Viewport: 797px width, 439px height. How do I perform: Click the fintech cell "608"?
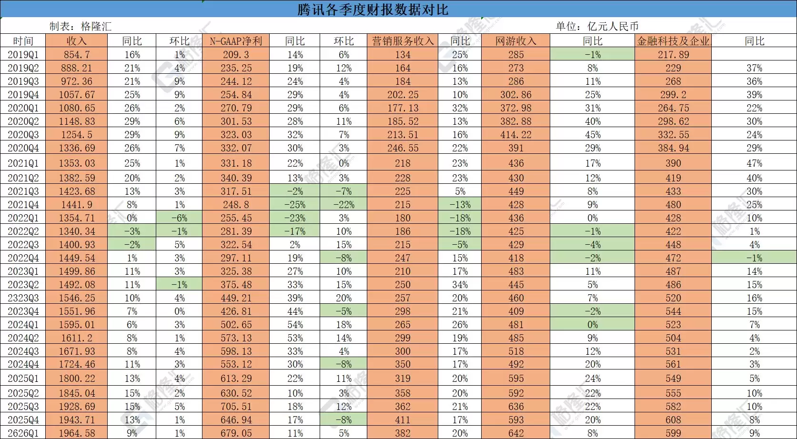click(x=673, y=420)
